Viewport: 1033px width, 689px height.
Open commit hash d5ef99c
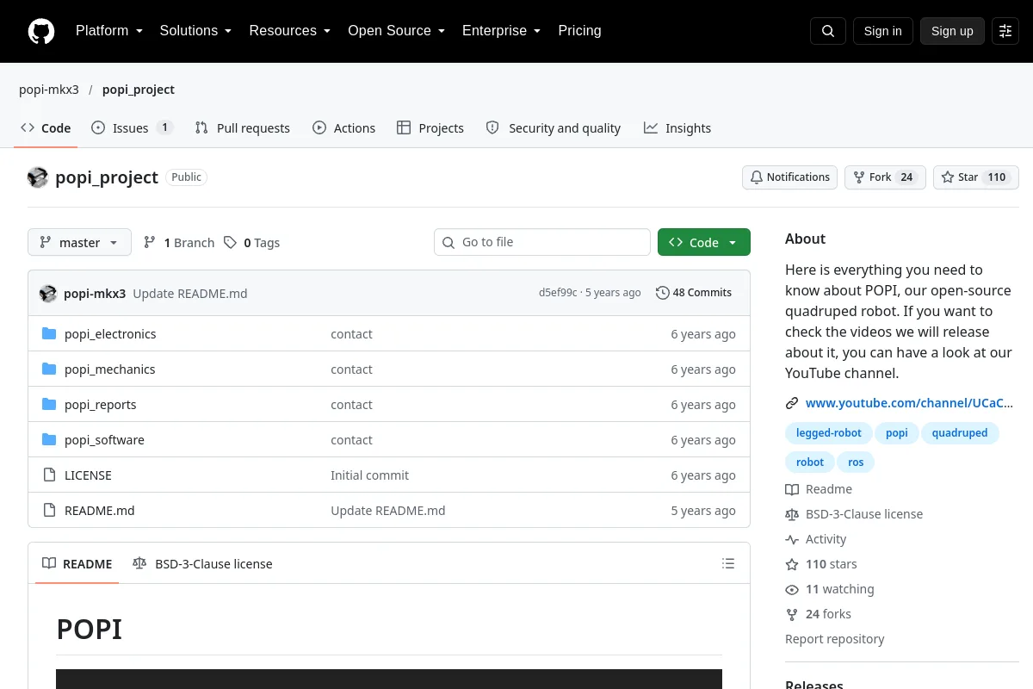click(x=558, y=293)
